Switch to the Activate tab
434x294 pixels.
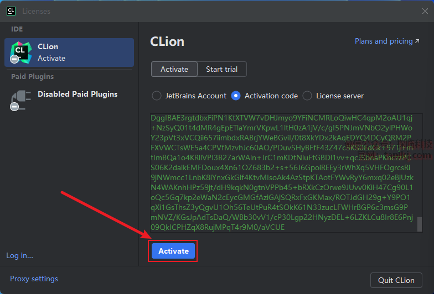[174, 69]
